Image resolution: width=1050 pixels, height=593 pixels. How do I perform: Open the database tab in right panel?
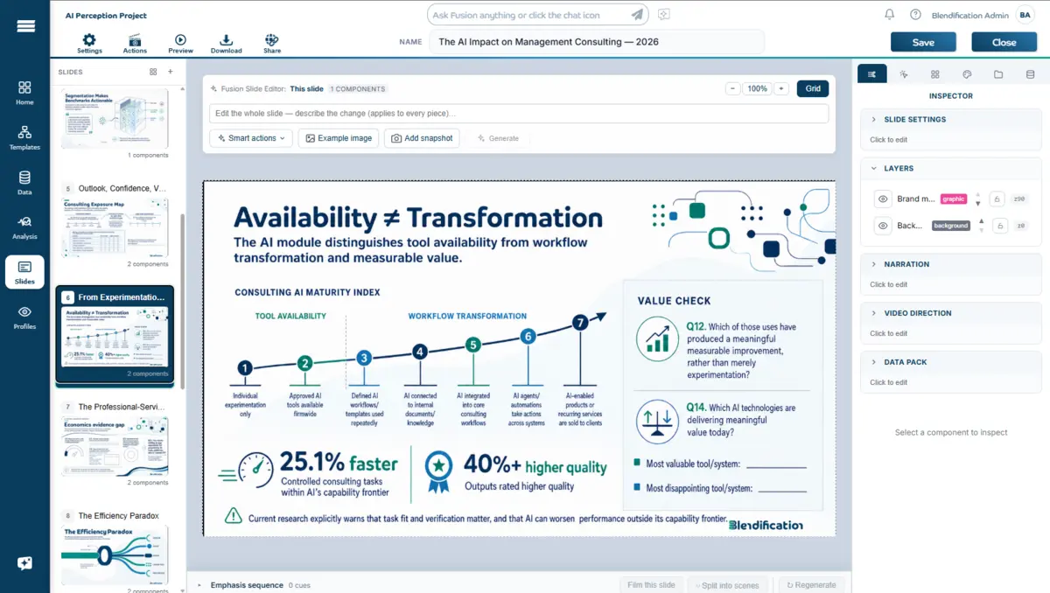(1030, 74)
